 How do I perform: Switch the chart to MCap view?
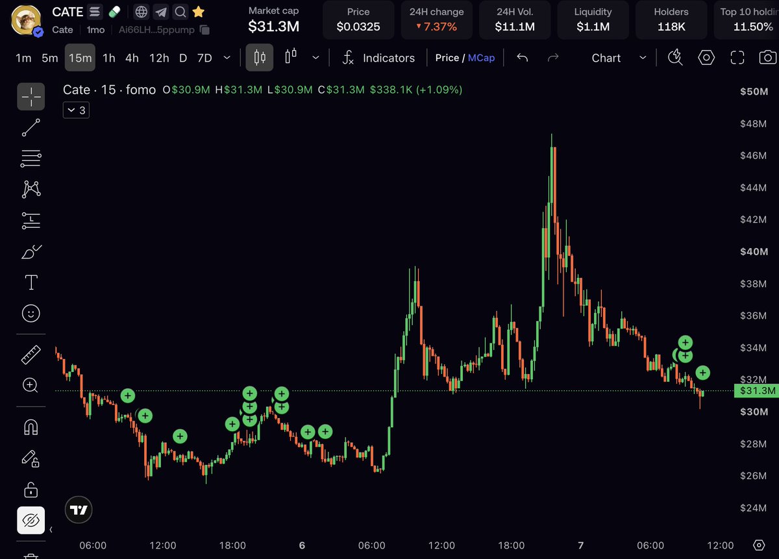[x=481, y=58]
